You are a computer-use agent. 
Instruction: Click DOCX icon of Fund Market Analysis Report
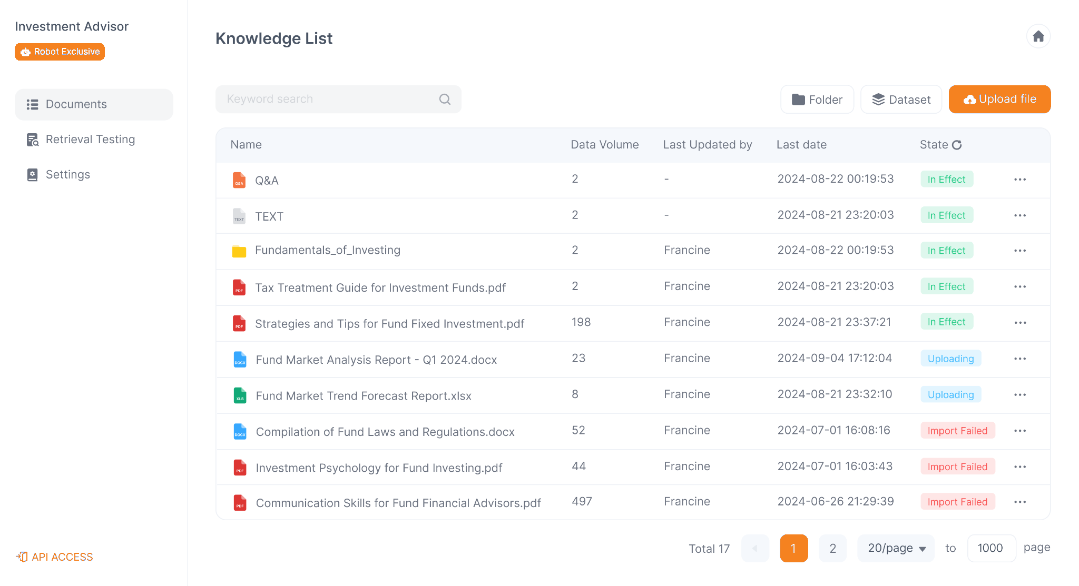click(240, 359)
